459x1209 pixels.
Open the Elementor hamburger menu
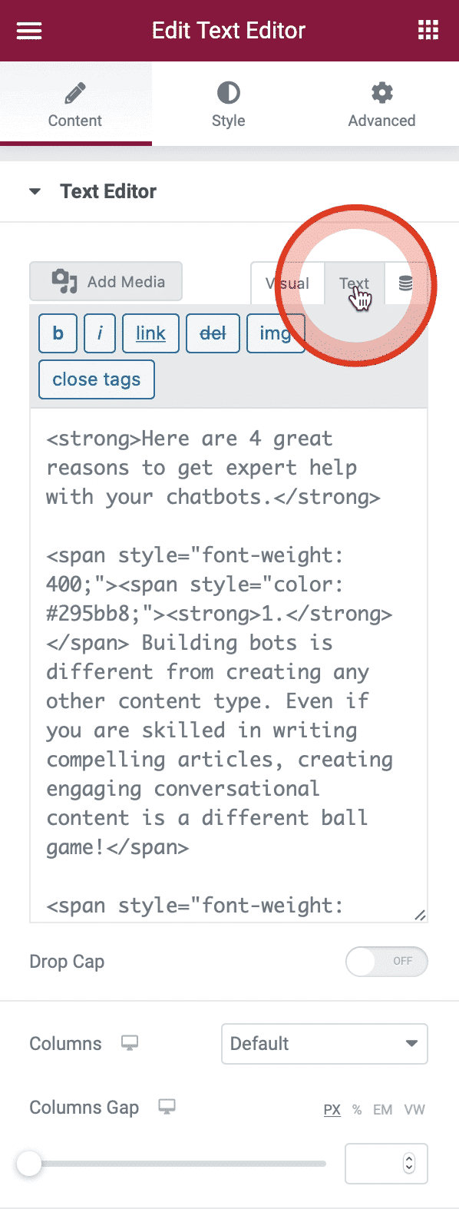point(28,31)
